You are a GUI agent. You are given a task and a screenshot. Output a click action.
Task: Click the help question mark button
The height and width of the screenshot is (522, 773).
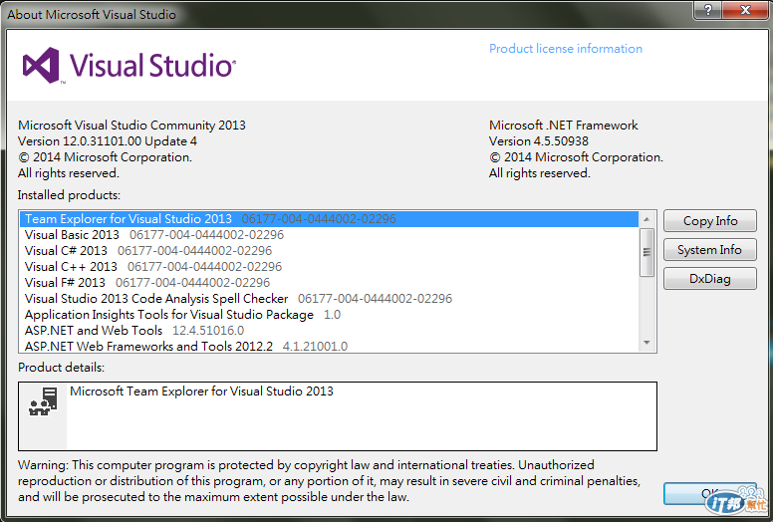708,10
